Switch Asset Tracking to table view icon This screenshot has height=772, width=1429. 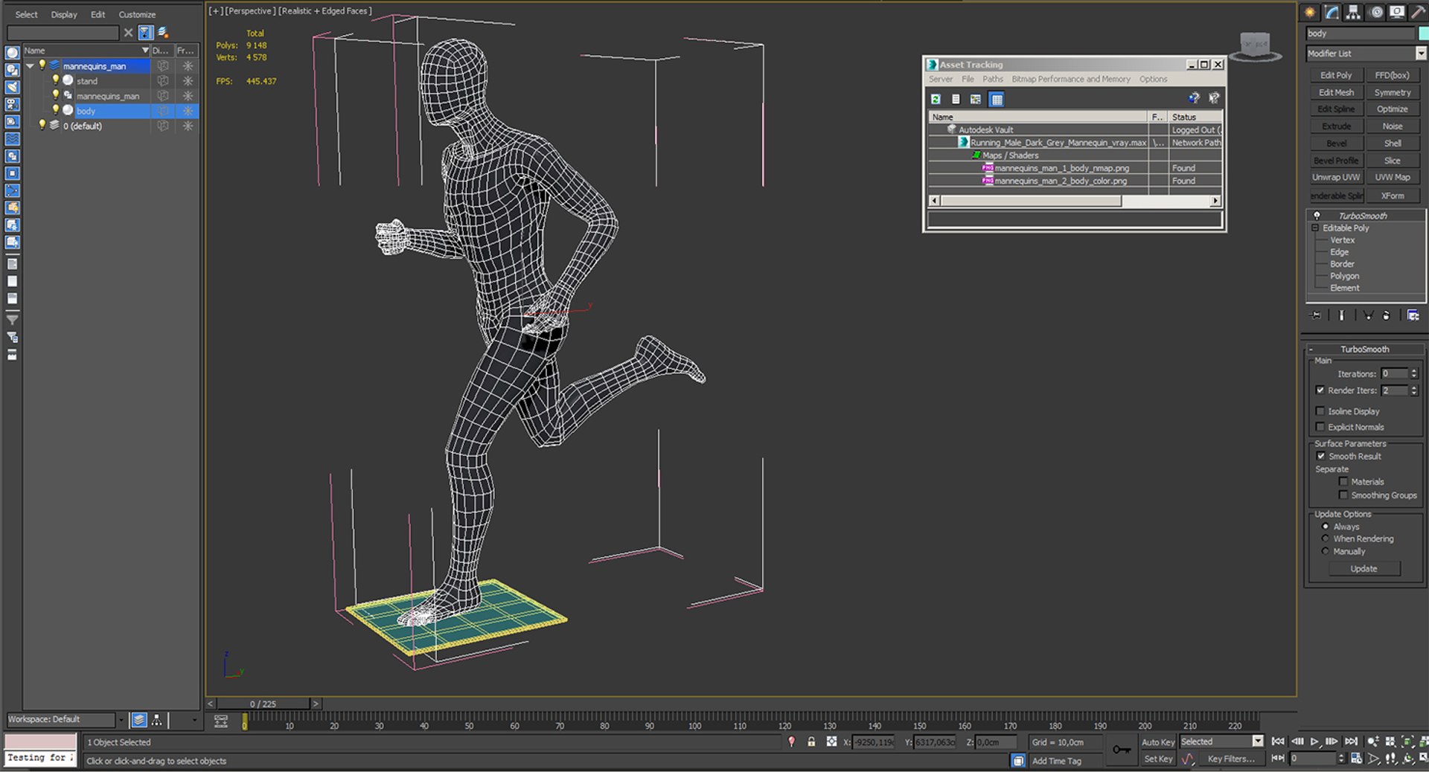coord(997,99)
